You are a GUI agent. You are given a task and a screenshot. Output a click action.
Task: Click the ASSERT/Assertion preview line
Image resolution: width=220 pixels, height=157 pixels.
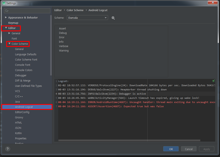coord(111,106)
